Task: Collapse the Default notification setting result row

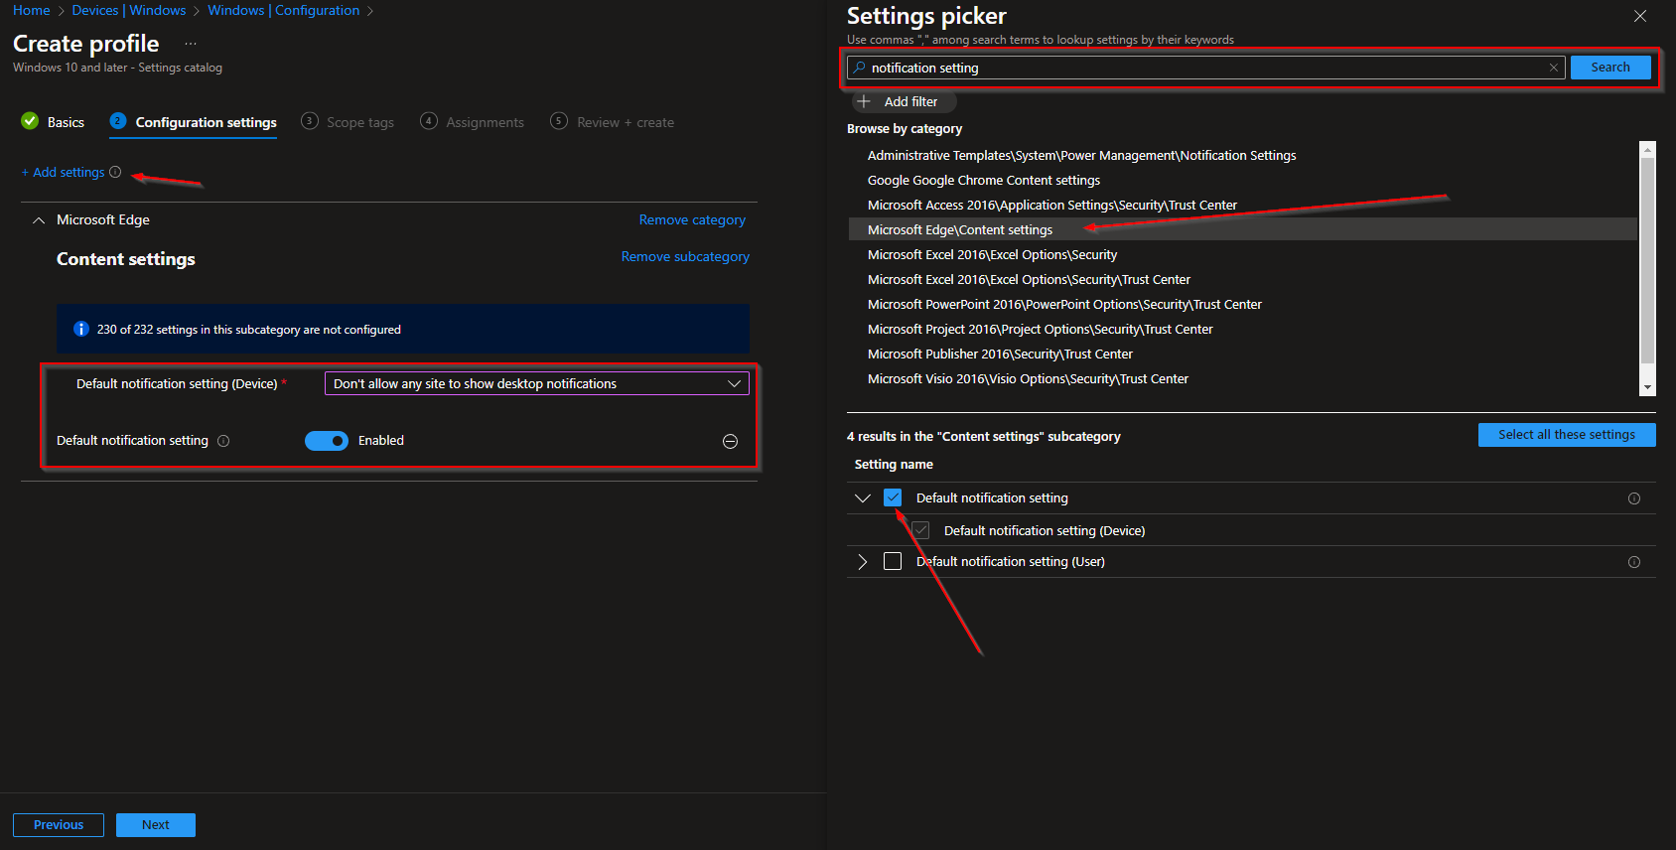Action: 862,497
